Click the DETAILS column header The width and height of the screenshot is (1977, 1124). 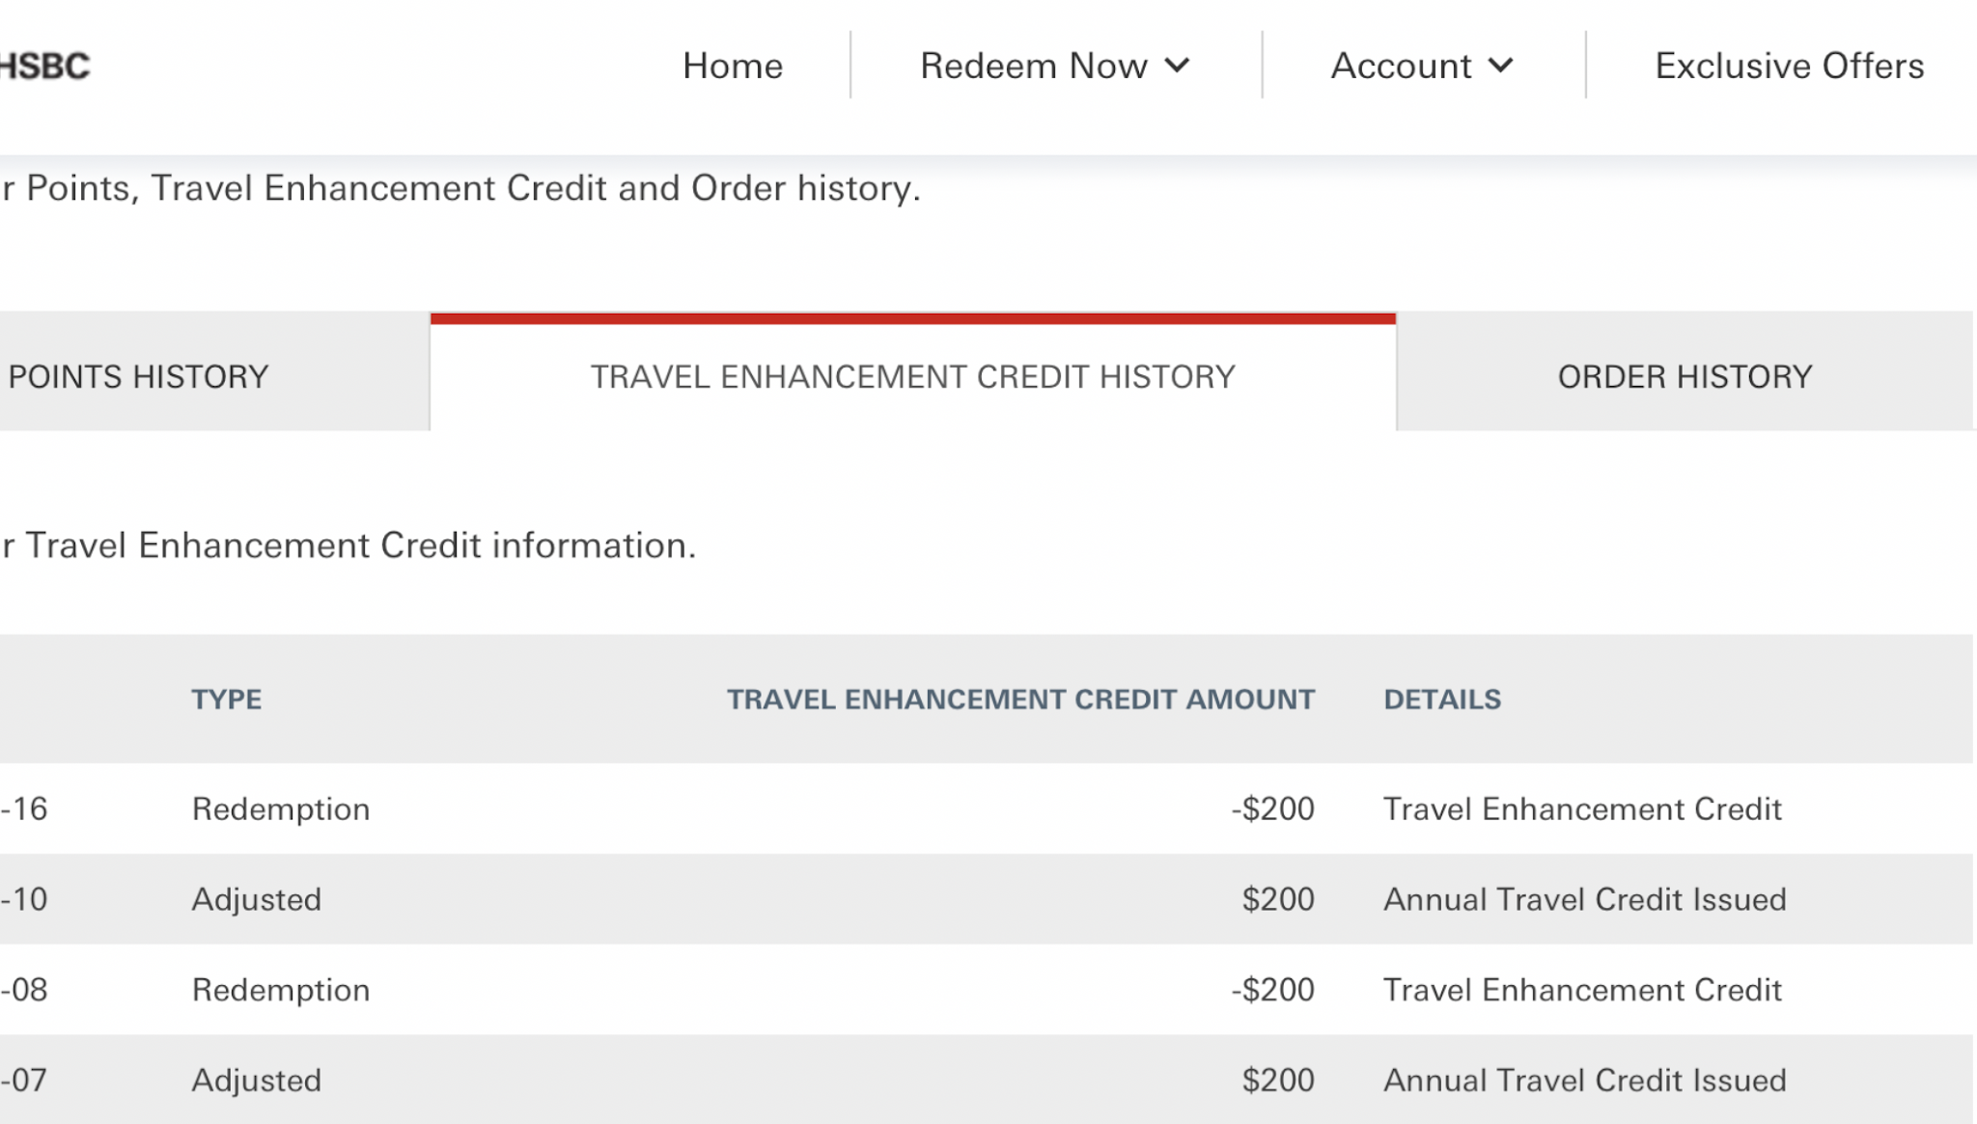click(1442, 699)
